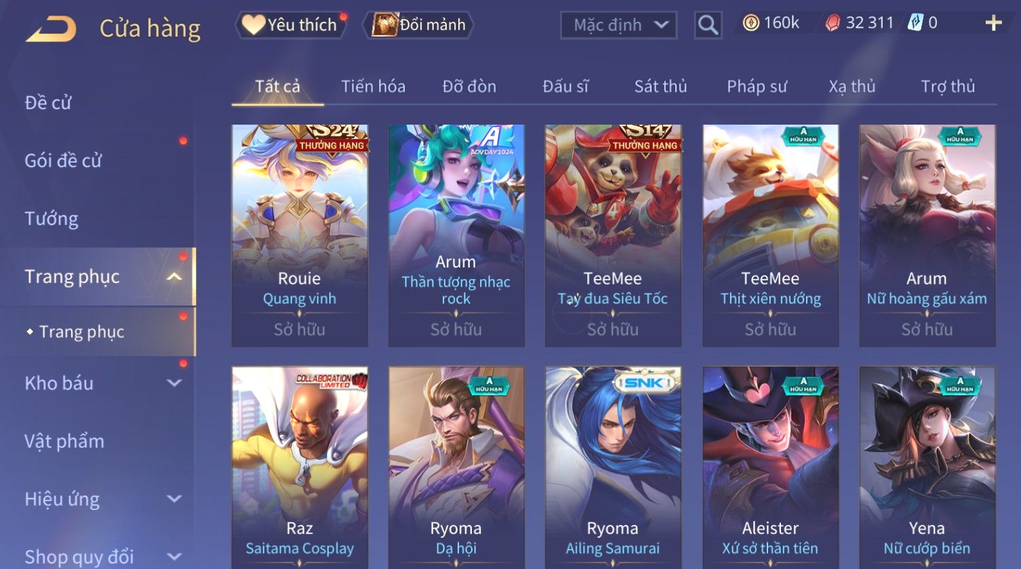
Task: Open Yêu thích favorites heart button
Action: click(291, 25)
